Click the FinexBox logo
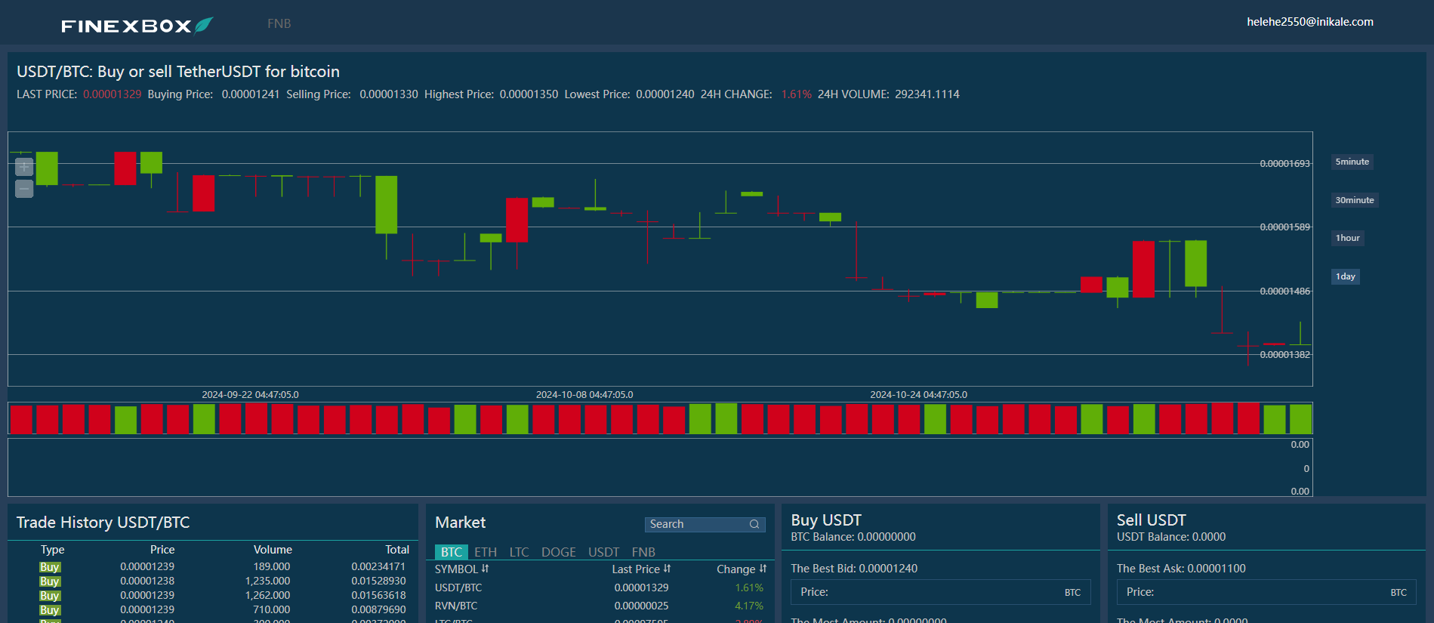Screen dimensions: 1434x623 coord(137,26)
